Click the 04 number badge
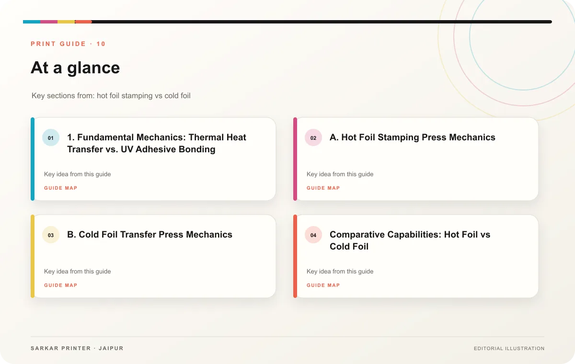The height and width of the screenshot is (364, 575). tap(313, 235)
